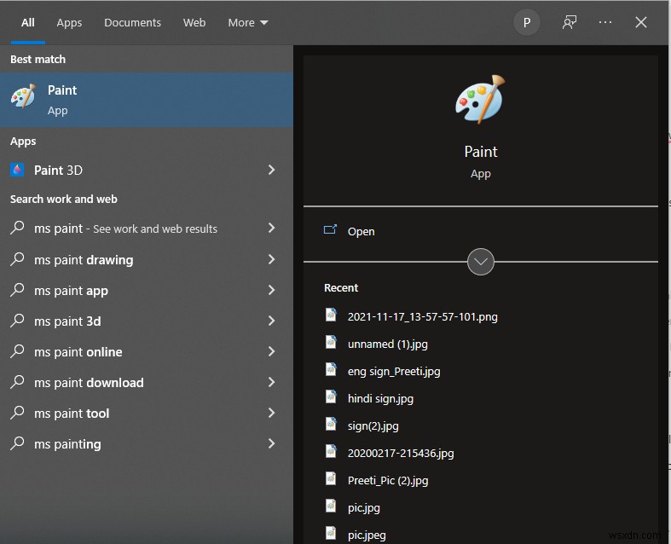The image size is (671, 544).
Task: Expand the ms painting arrow
Action: 271,443
